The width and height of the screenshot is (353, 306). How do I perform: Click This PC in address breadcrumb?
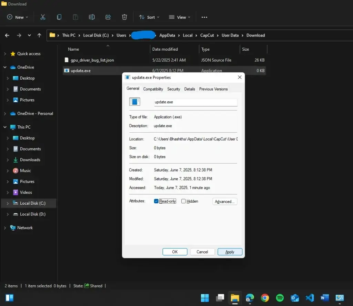pyautogui.click(x=69, y=35)
